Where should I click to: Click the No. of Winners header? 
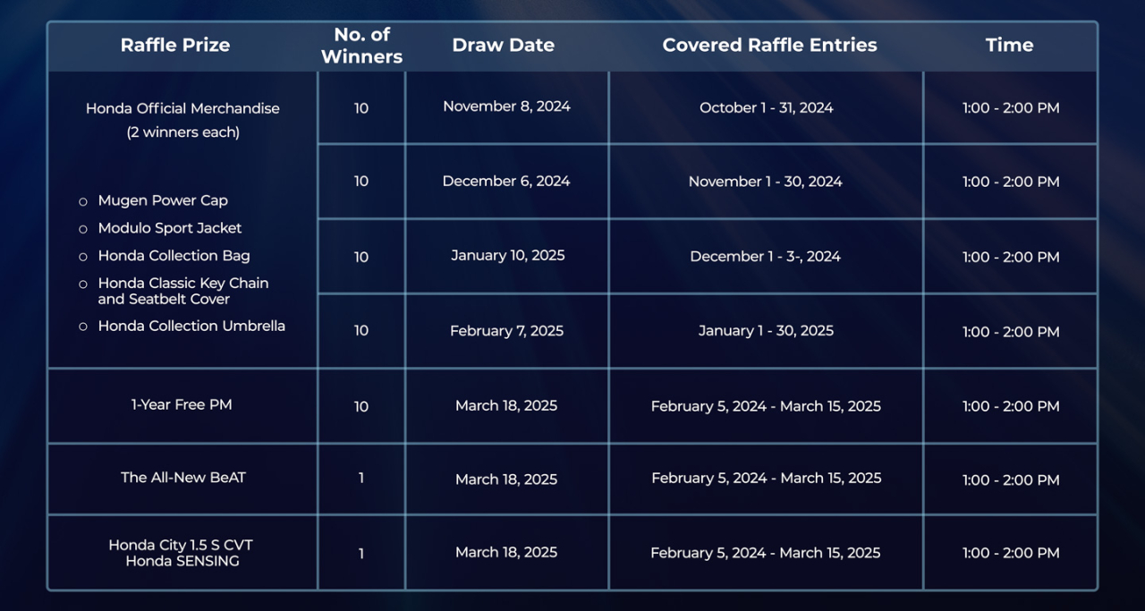click(x=361, y=46)
